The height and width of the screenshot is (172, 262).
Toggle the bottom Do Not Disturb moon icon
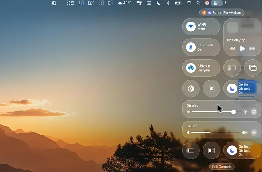pyautogui.click(x=232, y=150)
